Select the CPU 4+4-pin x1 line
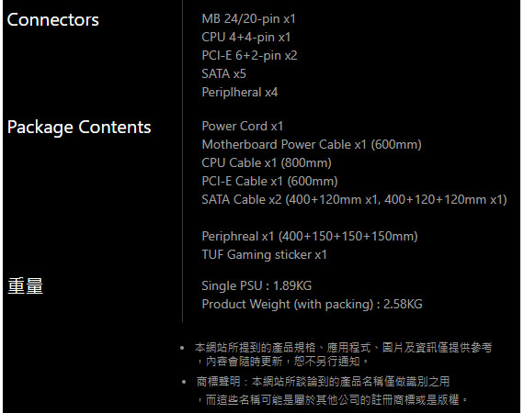 tap(246, 37)
